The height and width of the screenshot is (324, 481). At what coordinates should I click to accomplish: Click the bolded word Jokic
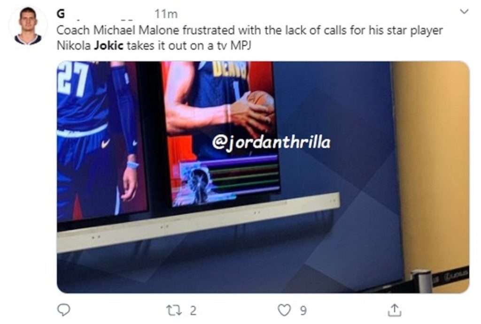(x=109, y=45)
